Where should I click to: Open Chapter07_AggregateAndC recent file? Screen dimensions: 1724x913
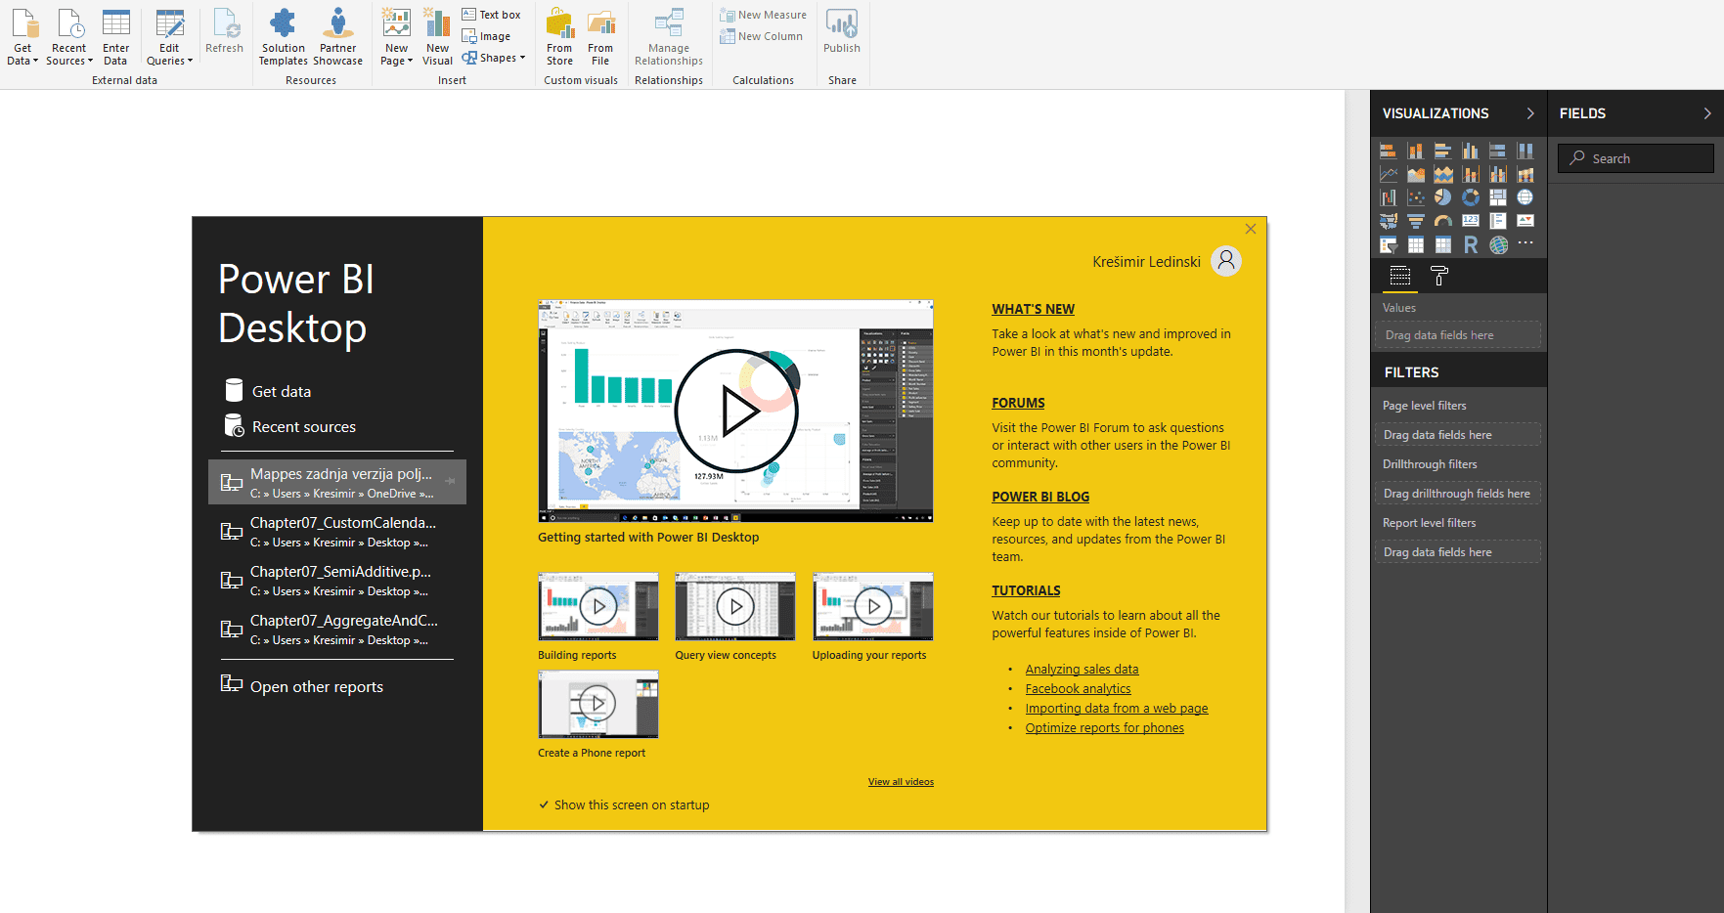click(x=337, y=629)
